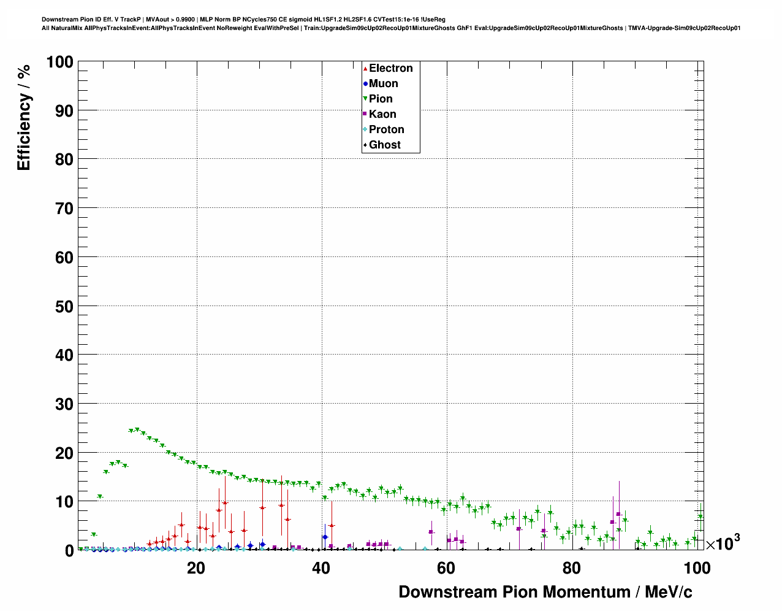Click the red triangle Electron marker in legend
Screen dimensions: 782x611
365,68
